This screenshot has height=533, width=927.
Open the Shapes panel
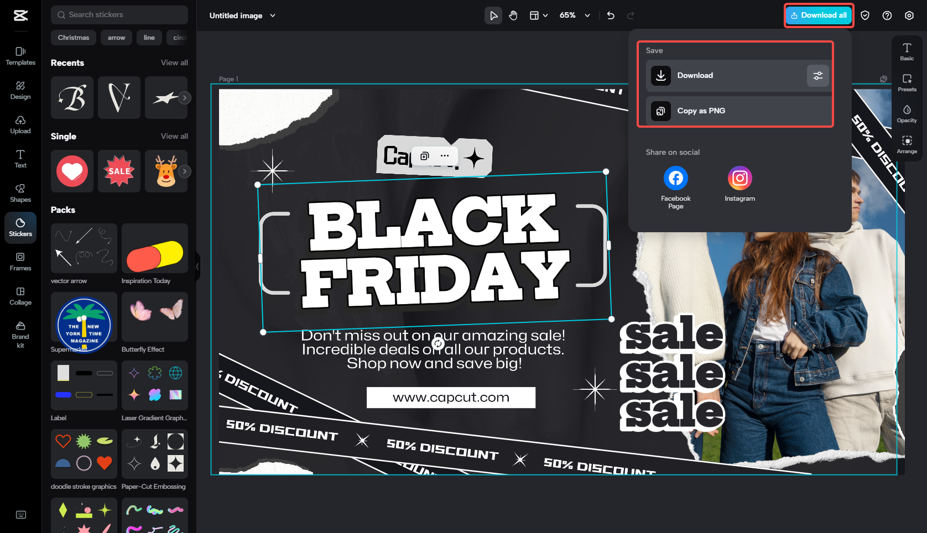pos(20,193)
